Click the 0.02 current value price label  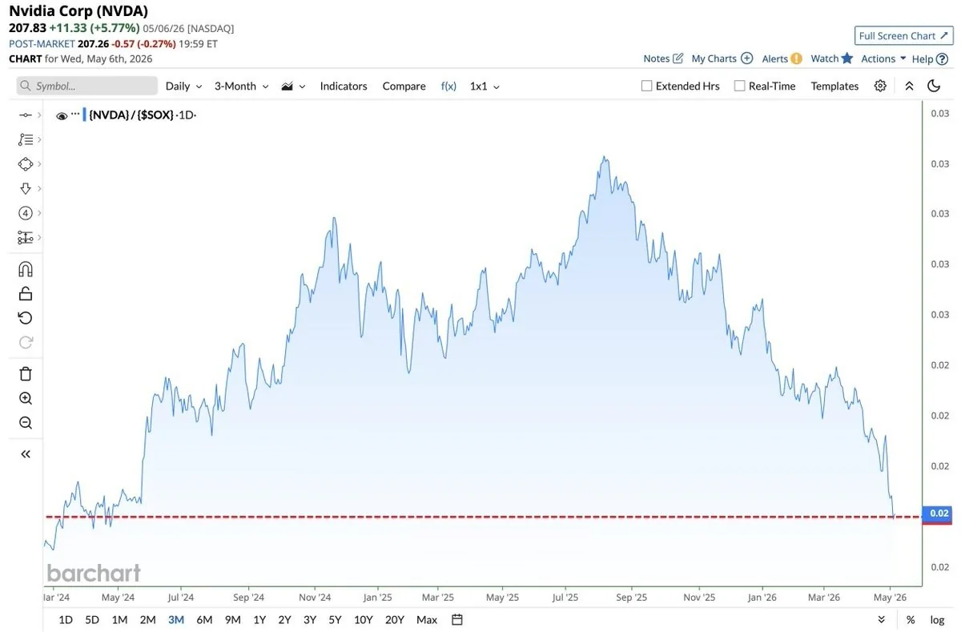coord(937,513)
